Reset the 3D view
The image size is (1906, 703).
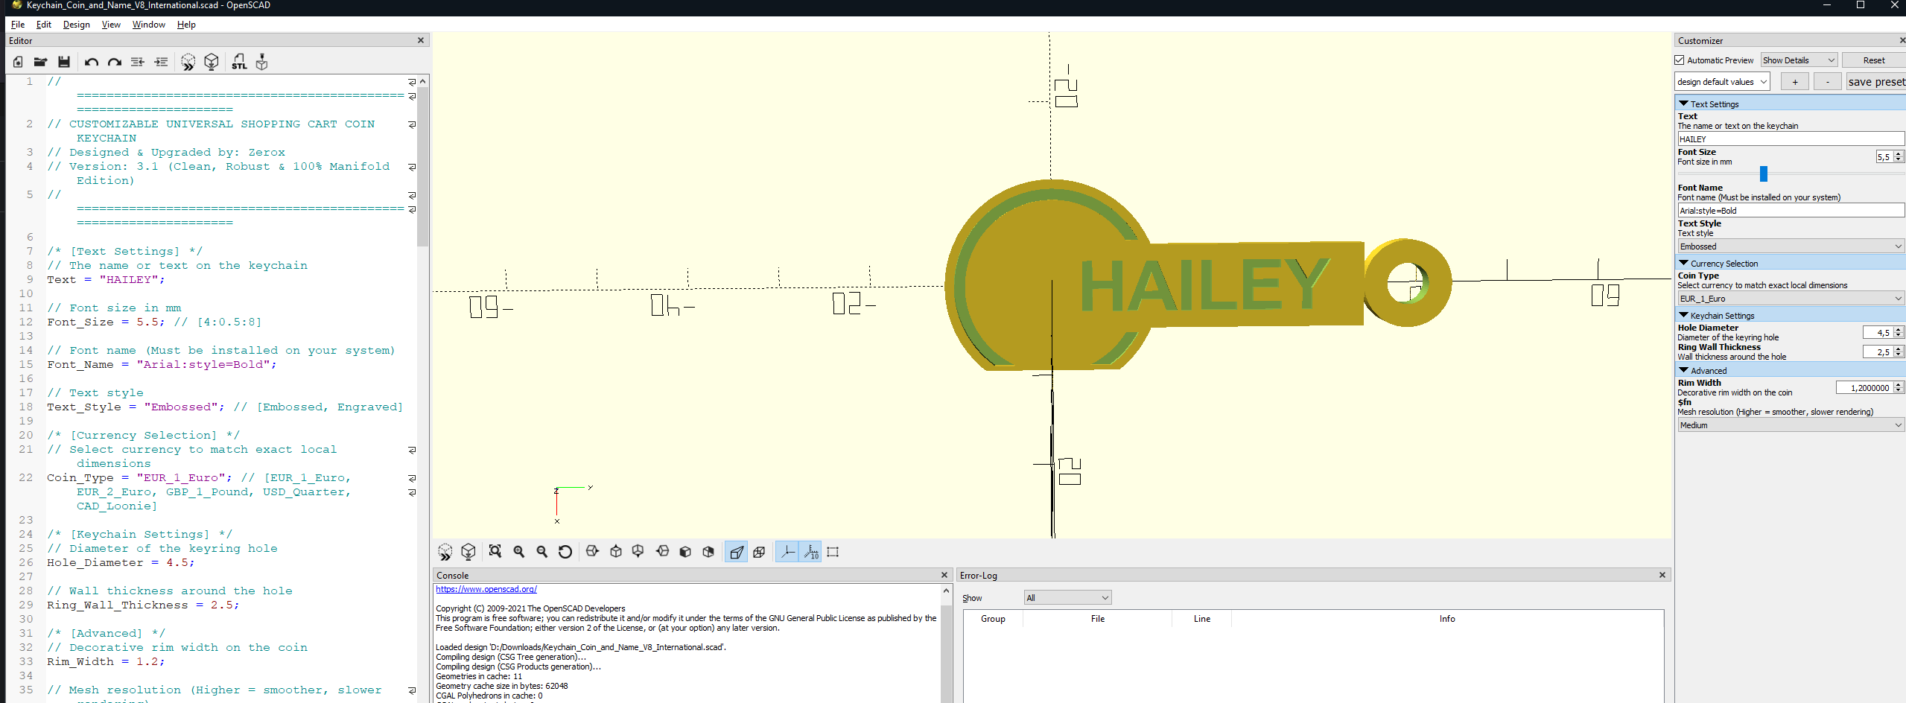[x=565, y=552]
